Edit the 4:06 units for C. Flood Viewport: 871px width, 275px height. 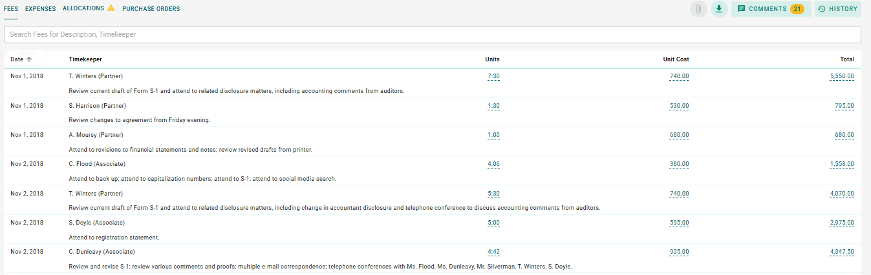[493, 164]
